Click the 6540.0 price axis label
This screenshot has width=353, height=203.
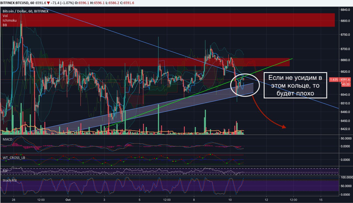(x=346, y=94)
